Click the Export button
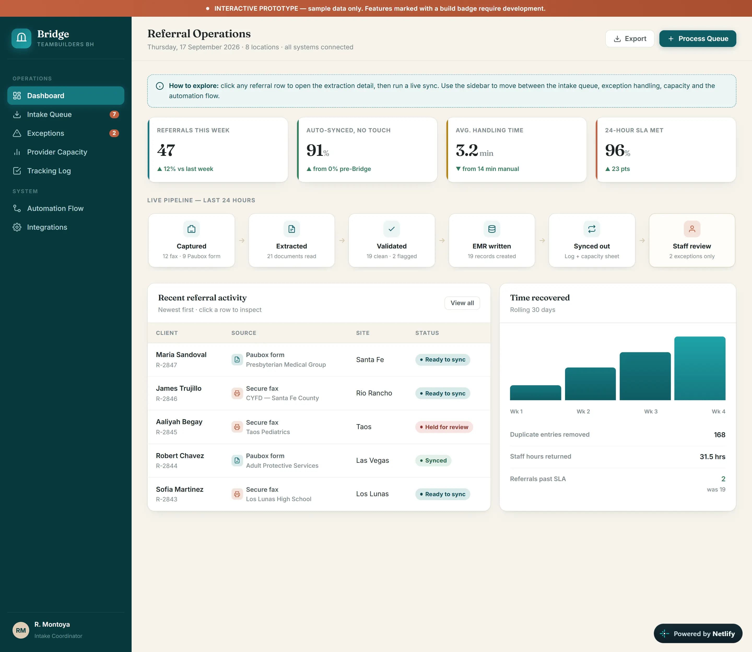Viewport: 752px width, 652px height. (630, 39)
